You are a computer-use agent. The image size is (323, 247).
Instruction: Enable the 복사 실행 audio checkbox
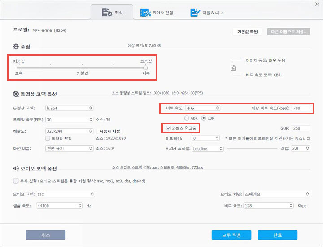(16, 181)
